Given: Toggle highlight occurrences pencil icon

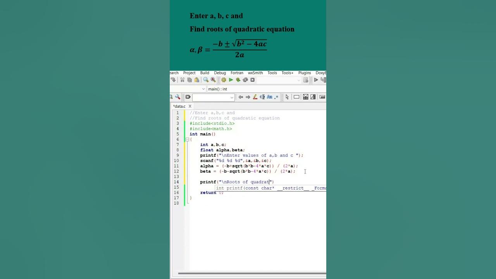Looking at the screenshot, I should click(x=255, y=97).
